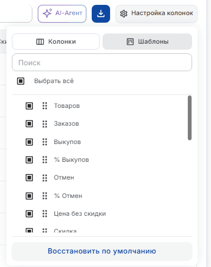Toggle the Выкупов column checkbox

pos(29,142)
